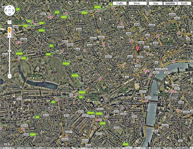The width and height of the screenshot is (193, 149).
Task: Toggle the Traffic overlay button
Action: click(120, 3)
